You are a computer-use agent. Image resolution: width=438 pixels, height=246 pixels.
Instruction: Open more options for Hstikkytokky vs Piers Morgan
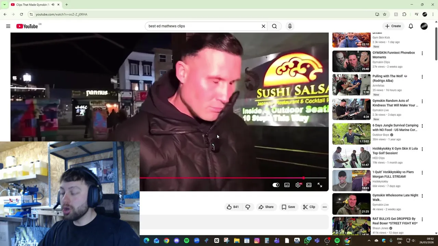[x=422, y=173]
